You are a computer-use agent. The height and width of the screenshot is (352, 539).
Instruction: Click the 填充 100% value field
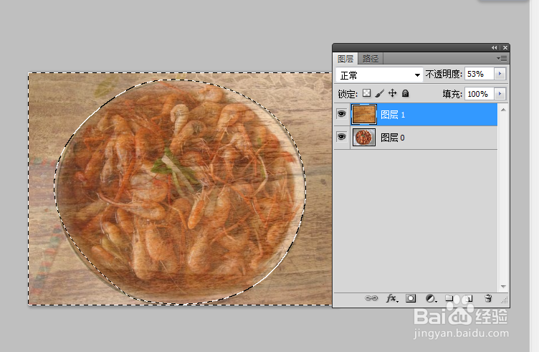pos(480,94)
